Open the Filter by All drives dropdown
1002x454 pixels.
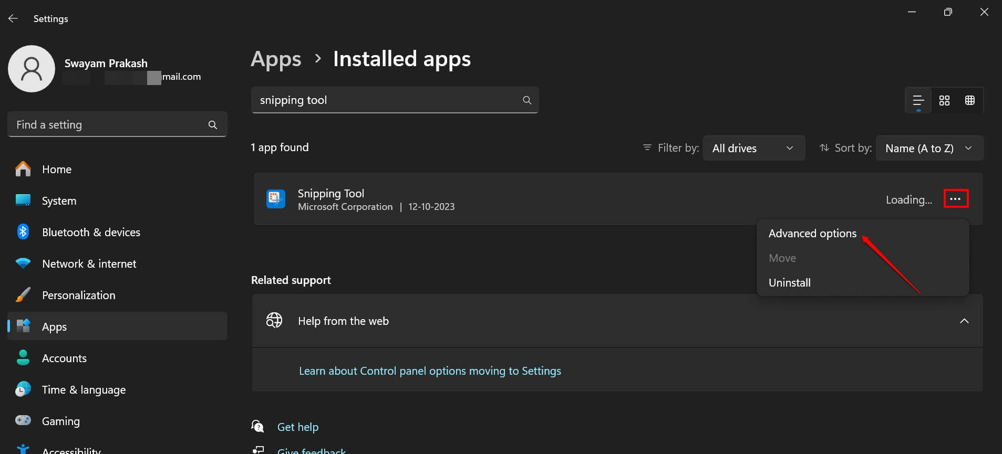753,148
